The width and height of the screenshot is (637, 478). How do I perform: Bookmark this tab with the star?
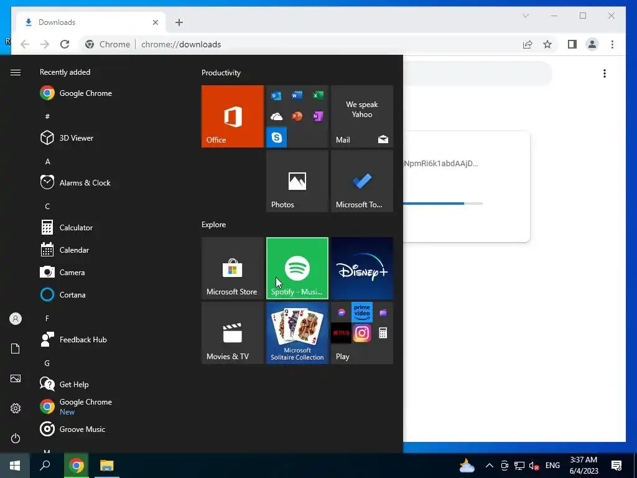[547, 44]
